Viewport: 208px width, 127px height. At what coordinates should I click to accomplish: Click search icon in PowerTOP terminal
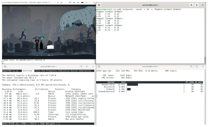(x=81, y=66)
